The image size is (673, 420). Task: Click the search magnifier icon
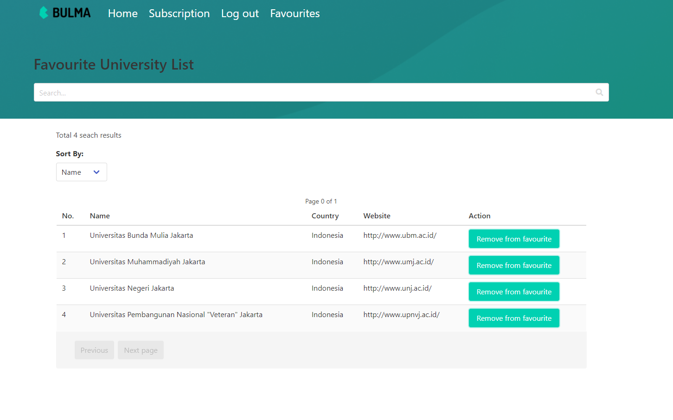point(599,92)
